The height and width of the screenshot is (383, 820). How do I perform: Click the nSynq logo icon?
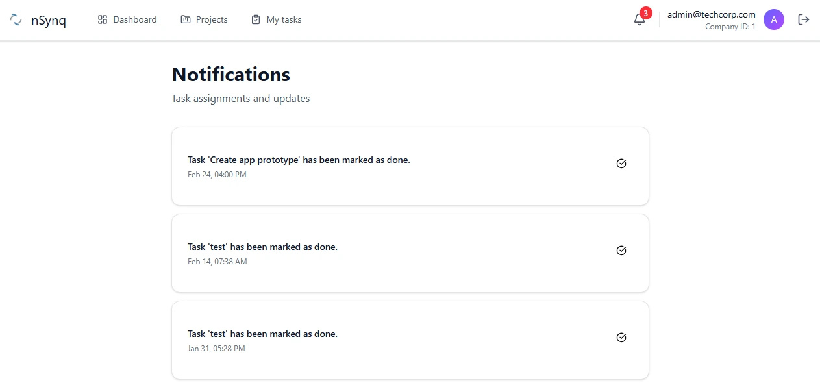tap(15, 19)
